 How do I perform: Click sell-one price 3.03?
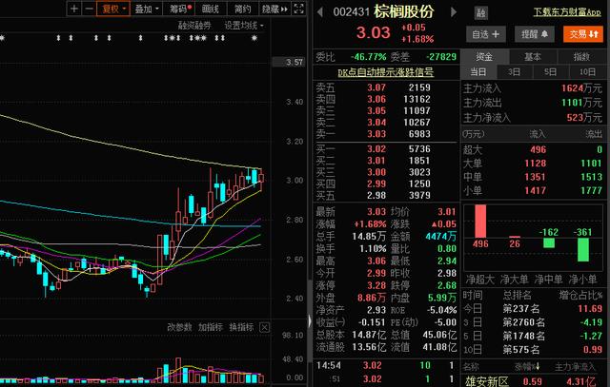(376, 134)
